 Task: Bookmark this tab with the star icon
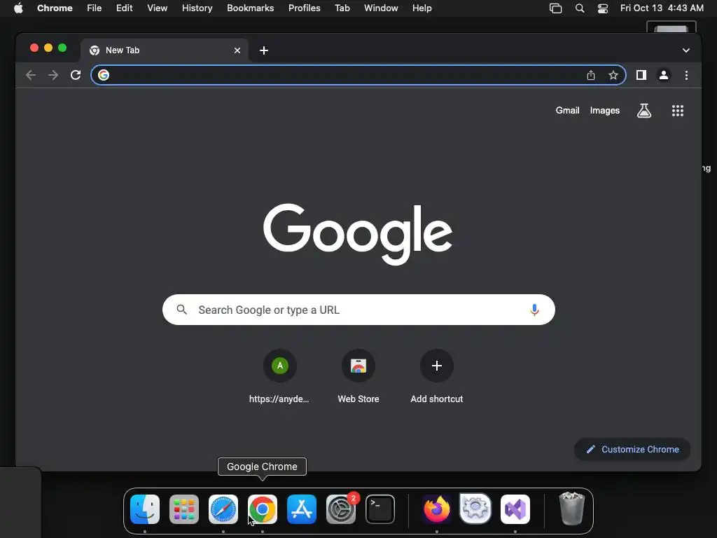tap(613, 75)
